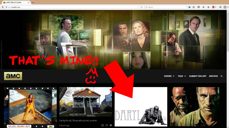229x128 pixels.
Task: Click the AMC gold logo
Action: (13, 76)
